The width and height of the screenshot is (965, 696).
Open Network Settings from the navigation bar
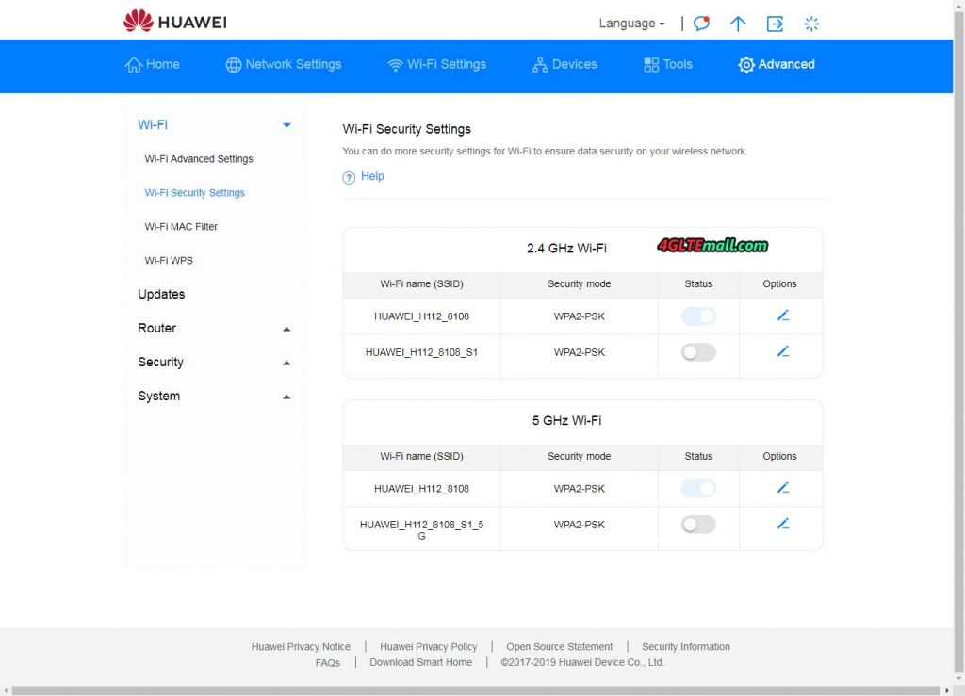(x=283, y=65)
